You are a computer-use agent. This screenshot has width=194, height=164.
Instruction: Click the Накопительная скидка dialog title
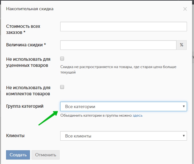(x=30, y=9)
